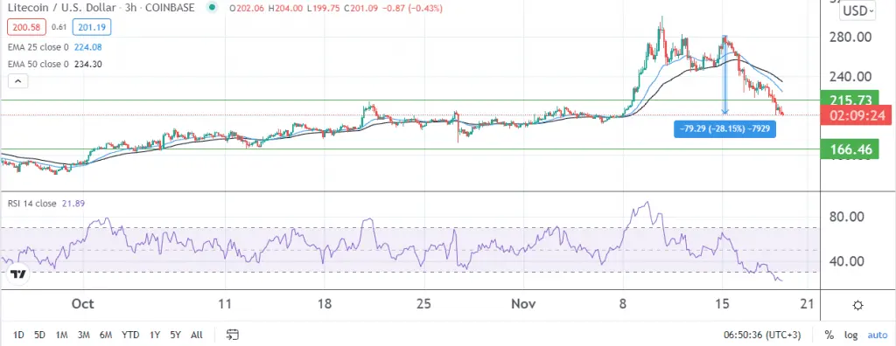Click the red sell price 200.58
The height and width of the screenshot is (346, 896).
point(27,27)
